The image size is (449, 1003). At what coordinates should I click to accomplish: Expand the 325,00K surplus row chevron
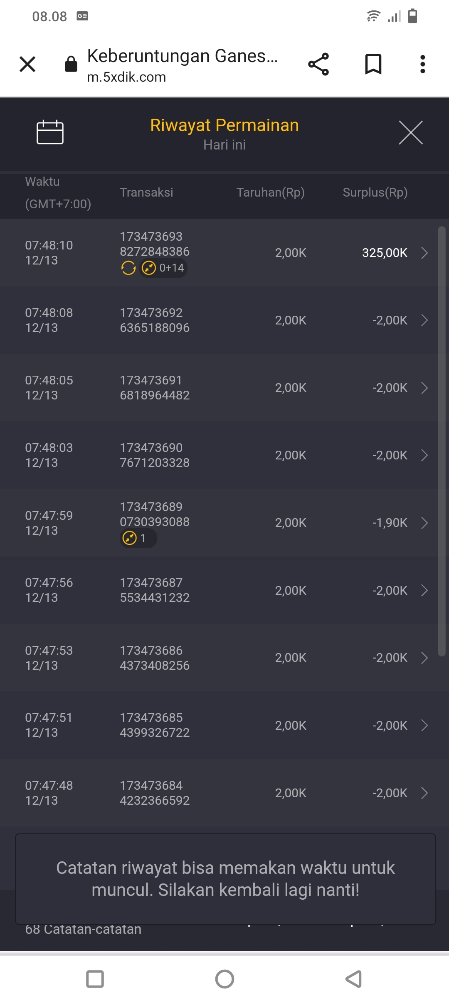pos(424,253)
